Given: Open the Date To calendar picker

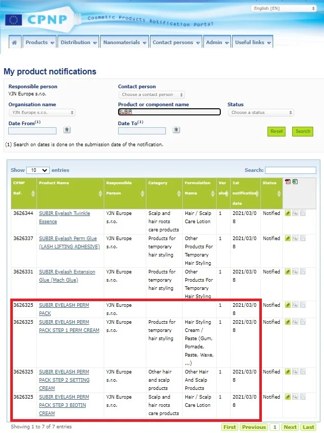Looking at the screenshot, I should (x=176, y=130).
